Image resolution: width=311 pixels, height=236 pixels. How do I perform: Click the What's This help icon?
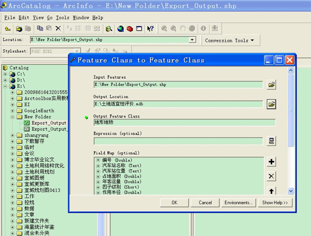click(x=150, y=28)
